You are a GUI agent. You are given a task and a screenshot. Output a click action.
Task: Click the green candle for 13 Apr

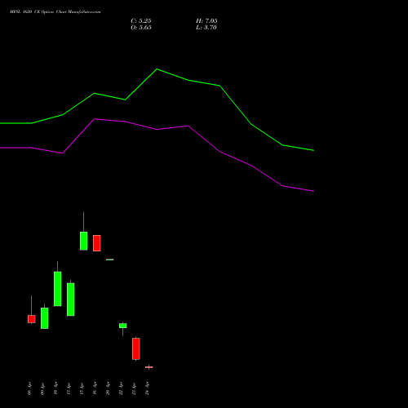click(x=71, y=299)
